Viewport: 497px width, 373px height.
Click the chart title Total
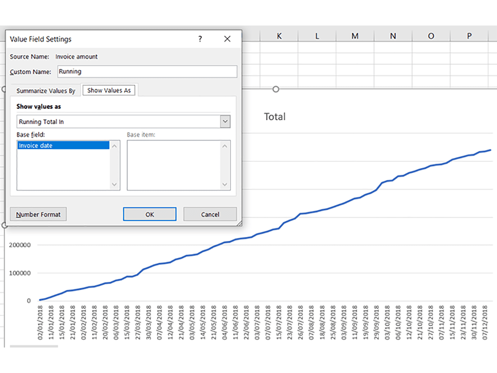pyautogui.click(x=275, y=117)
